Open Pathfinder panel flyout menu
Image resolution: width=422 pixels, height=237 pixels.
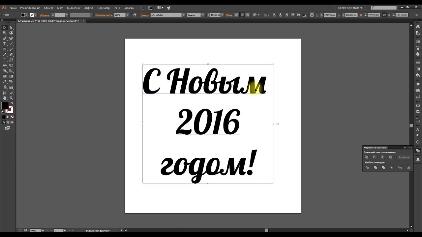410,147
